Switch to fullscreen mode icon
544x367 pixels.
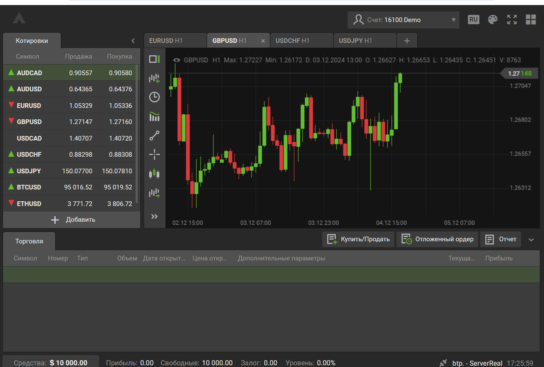[x=512, y=20]
